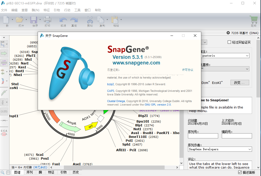Expand the transformation strain dropdown

[x=247, y=69]
